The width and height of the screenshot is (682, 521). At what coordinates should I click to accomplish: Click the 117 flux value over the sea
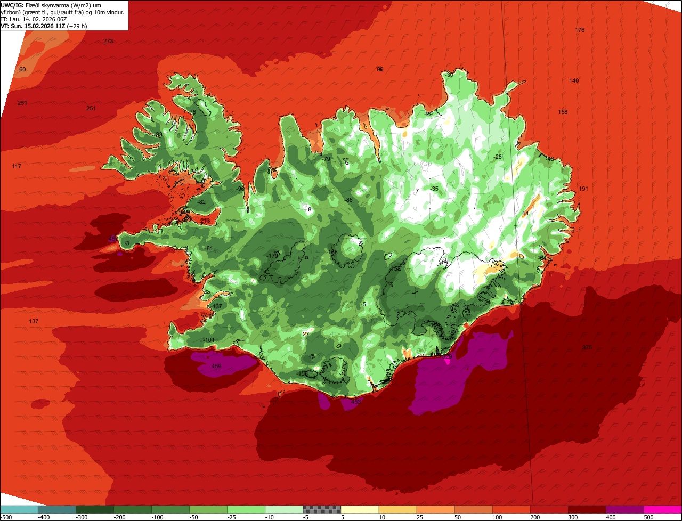click(x=17, y=167)
